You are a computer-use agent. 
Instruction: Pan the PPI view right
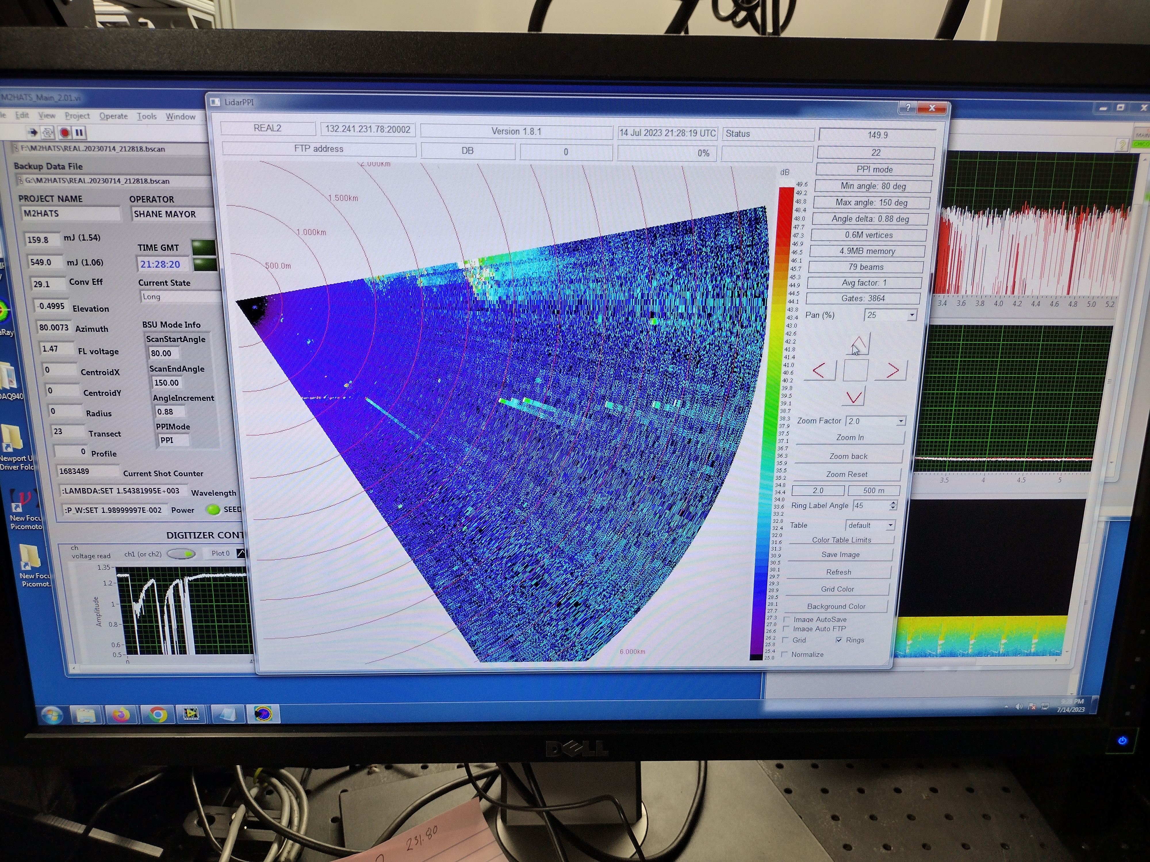click(x=892, y=370)
